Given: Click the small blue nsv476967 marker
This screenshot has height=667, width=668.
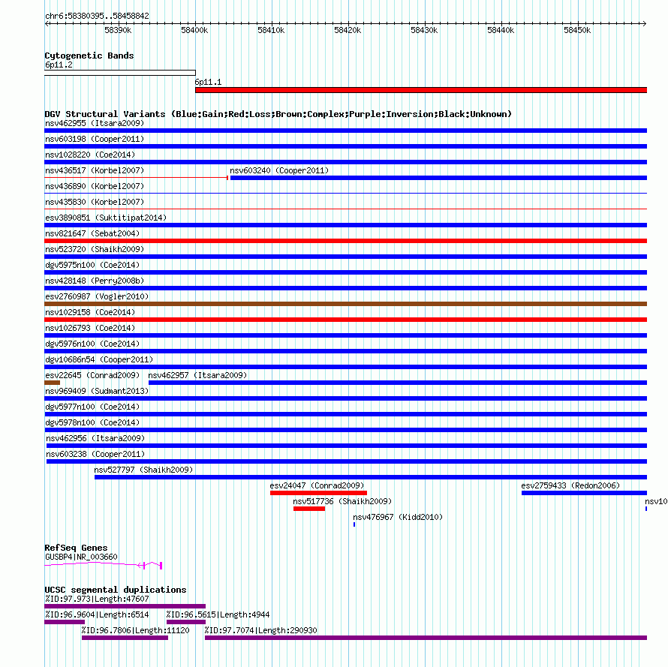Looking at the screenshot, I should [354, 524].
